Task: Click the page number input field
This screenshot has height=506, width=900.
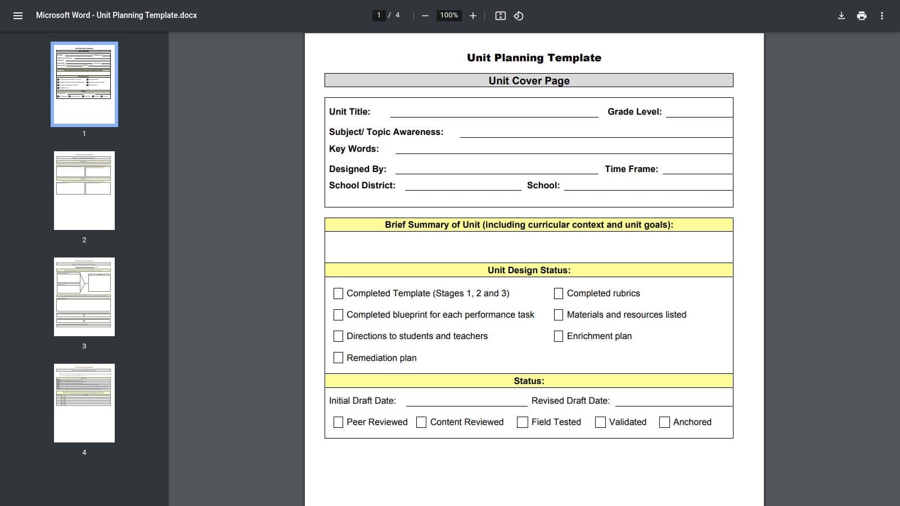Action: 379,15
